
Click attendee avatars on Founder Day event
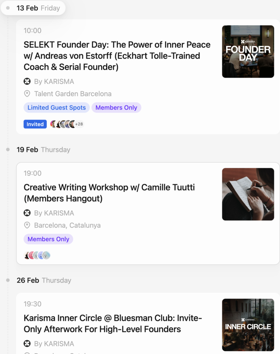click(63, 124)
